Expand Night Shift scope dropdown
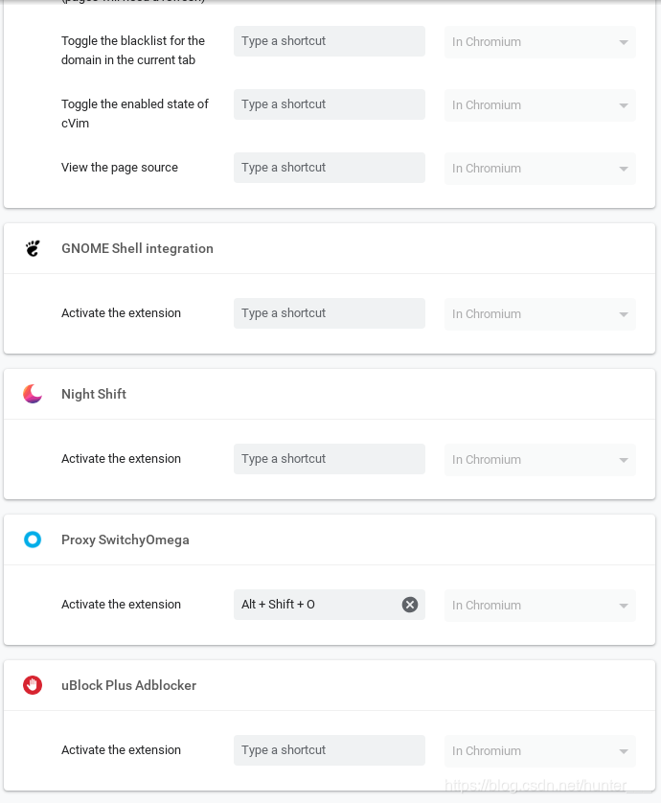The width and height of the screenshot is (661, 803). 540,459
